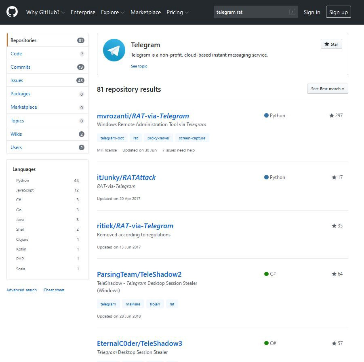
Task: Click the malware topic tag
Action: pyautogui.click(x=133, y=304)
